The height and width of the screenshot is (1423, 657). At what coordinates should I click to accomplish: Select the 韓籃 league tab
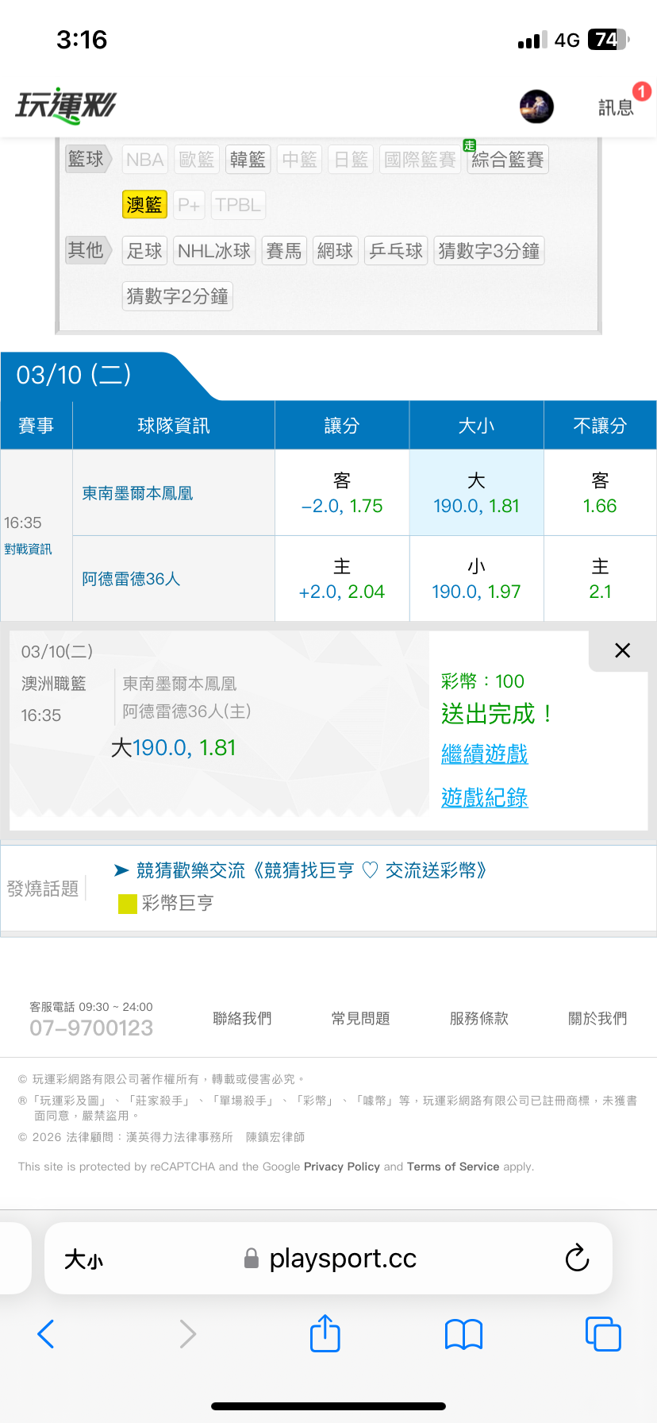pos(248,160)
